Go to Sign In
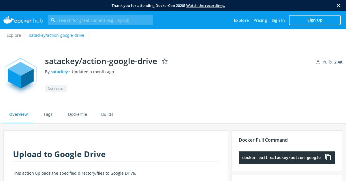 click(x=278, y=20)
